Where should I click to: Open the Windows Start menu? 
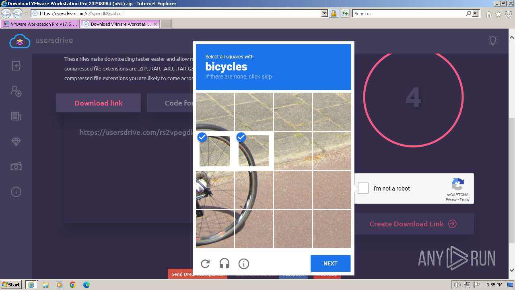pyautogui.click(x=11, y=284)
